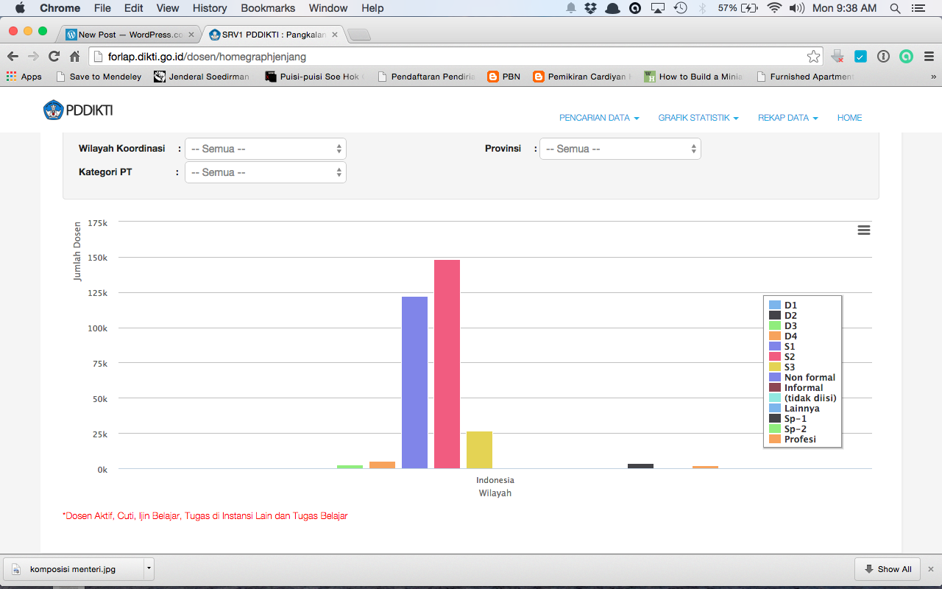
Task: Click the Show All downloads button
Action: (x=888, y=568)
